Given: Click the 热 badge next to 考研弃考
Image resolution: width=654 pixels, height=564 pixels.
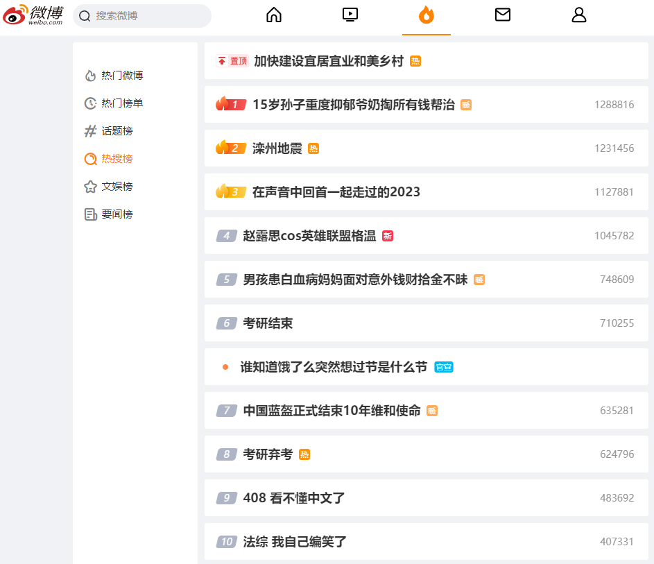Looking at the screenshot, I should click(x=304, y=454).
